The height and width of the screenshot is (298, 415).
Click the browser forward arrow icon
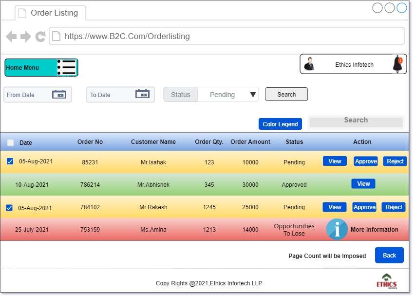coord(26,37)
